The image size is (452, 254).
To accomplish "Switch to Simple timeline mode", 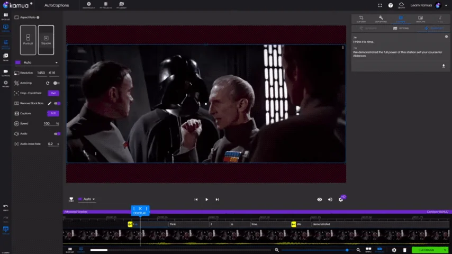I will point(368,250).
